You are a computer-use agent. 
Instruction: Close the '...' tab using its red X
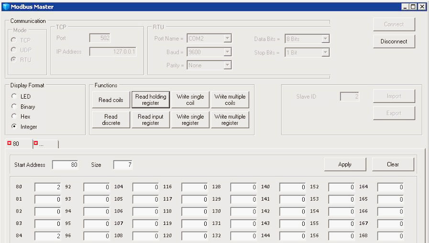click(x=35, y=143)
